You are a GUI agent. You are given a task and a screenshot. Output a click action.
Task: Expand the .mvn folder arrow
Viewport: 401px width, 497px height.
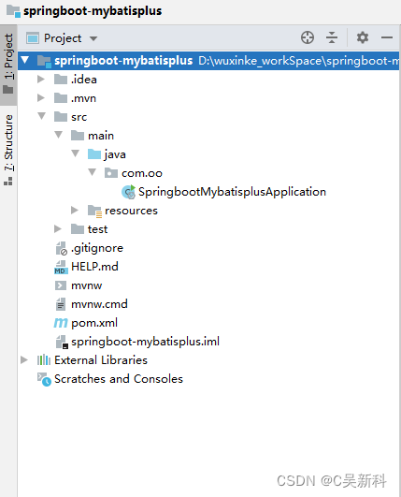click(41, 97)
